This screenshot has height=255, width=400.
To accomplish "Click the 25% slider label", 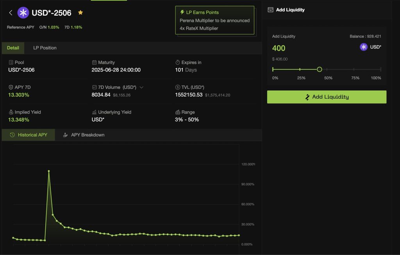I will [x=301, y=78].
